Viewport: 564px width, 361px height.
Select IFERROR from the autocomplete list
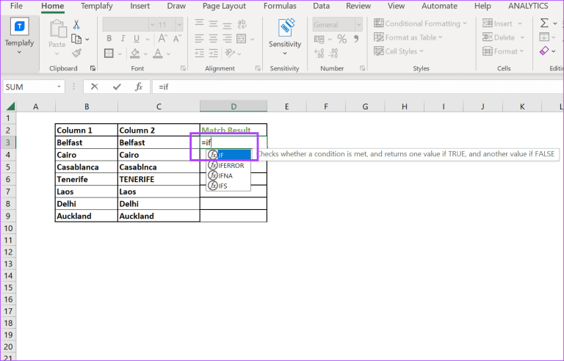pyautogui.click(x=230, y=165)
